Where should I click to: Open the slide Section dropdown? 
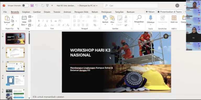pos(31,25)
